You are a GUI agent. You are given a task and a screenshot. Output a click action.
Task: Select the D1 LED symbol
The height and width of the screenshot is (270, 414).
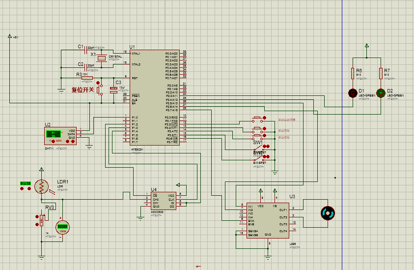coord(353,92)
